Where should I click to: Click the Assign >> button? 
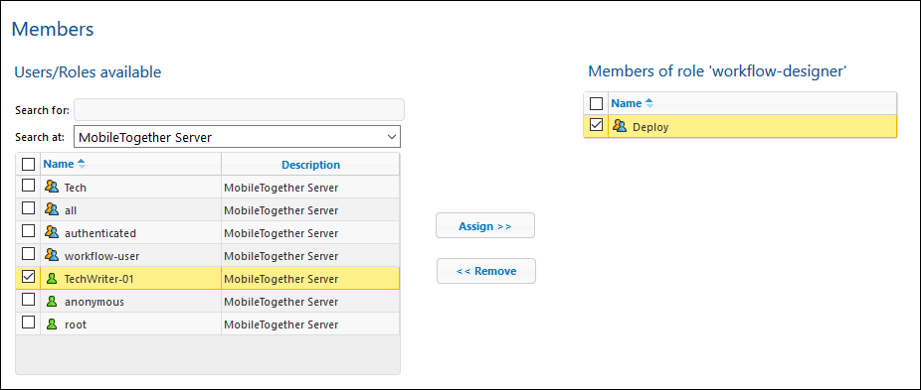tap(485, 226)
